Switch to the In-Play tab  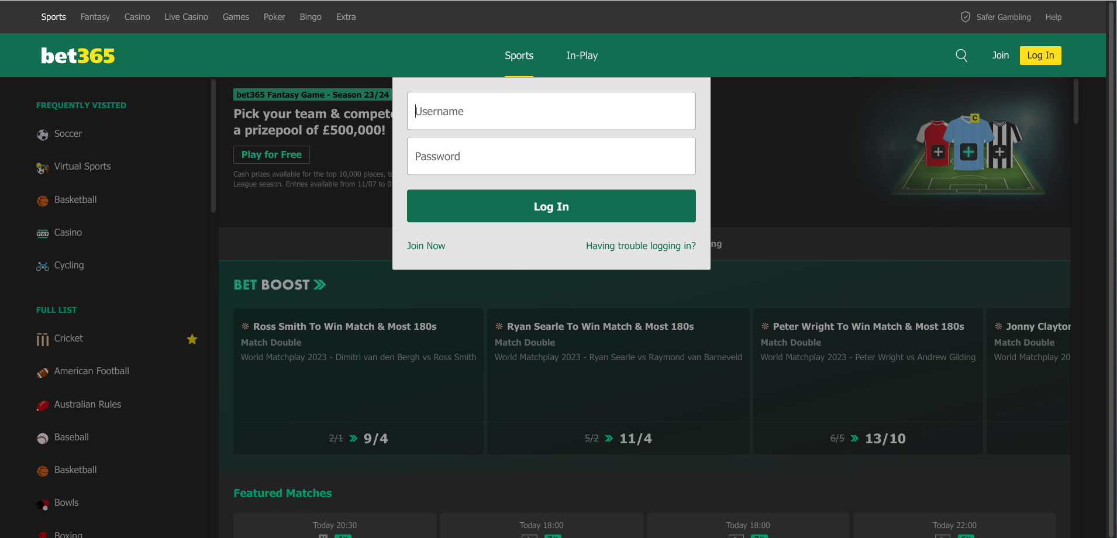[x=582, y=56]
